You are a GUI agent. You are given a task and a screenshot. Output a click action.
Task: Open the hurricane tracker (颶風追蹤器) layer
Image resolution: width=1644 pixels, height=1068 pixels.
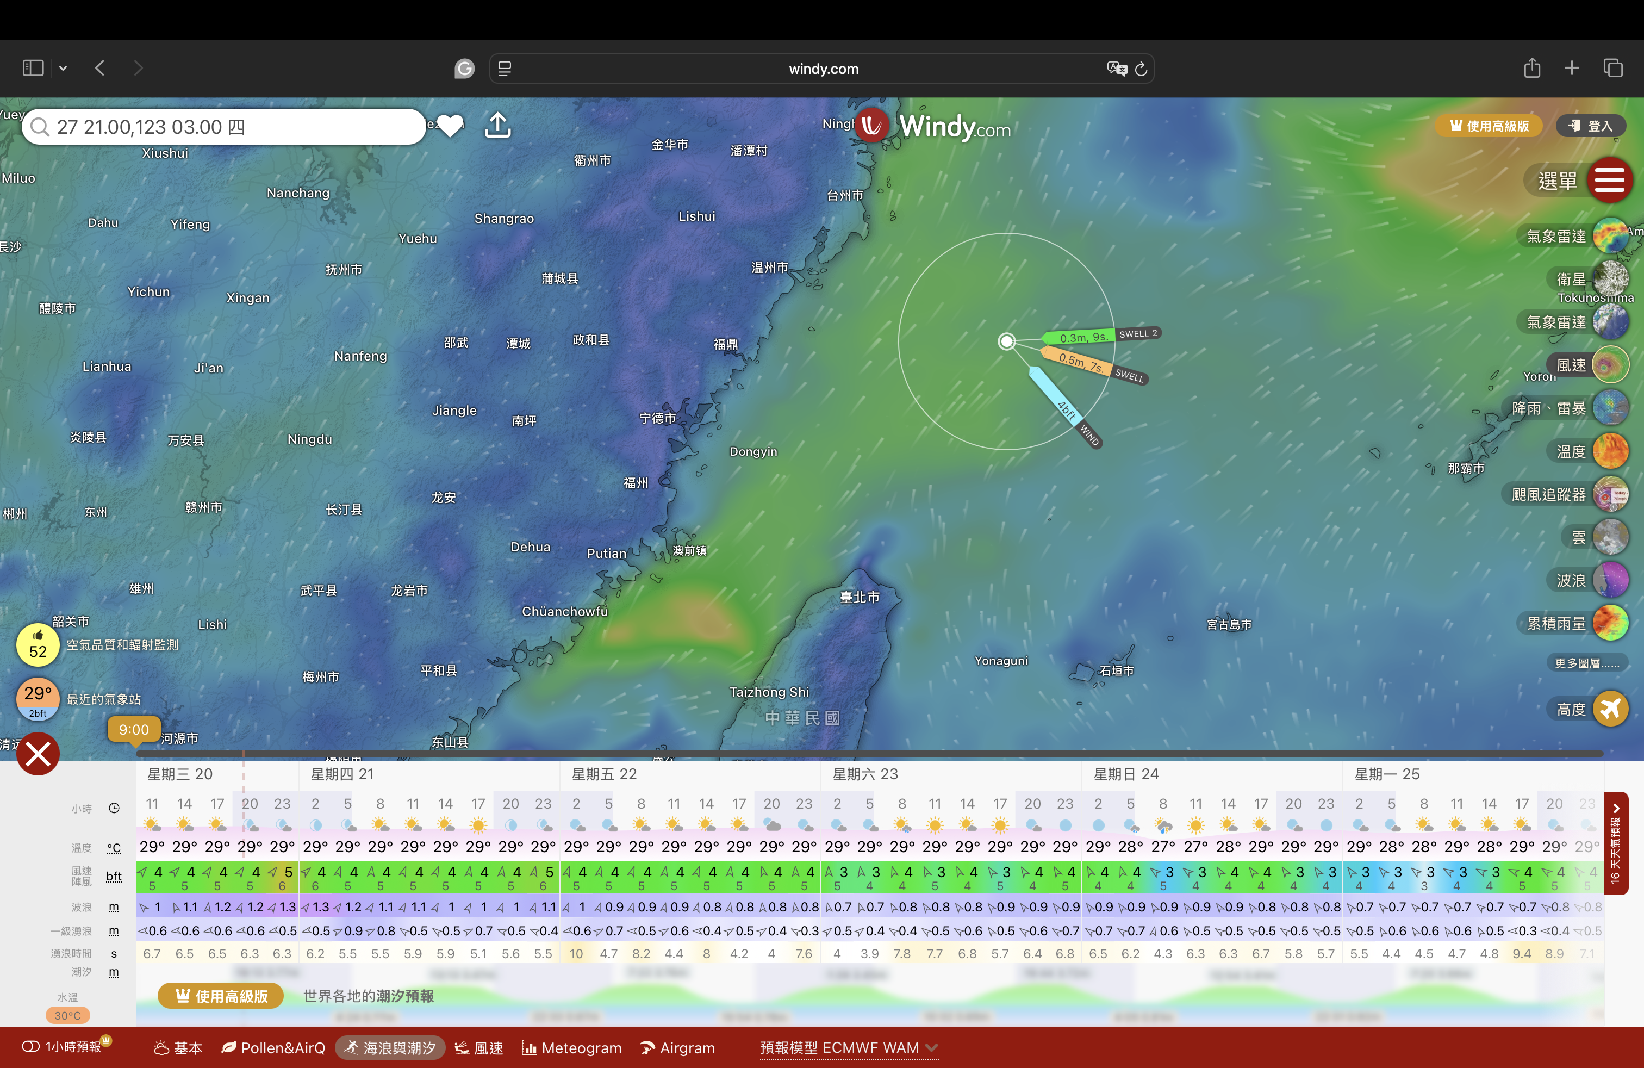(x=1610, y=495)
